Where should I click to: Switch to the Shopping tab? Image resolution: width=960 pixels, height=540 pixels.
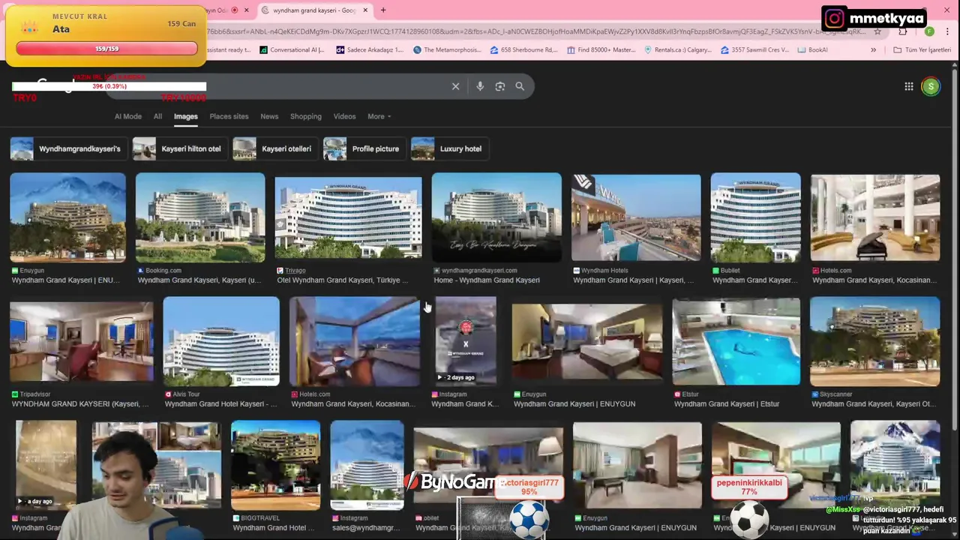pos(306,116)
